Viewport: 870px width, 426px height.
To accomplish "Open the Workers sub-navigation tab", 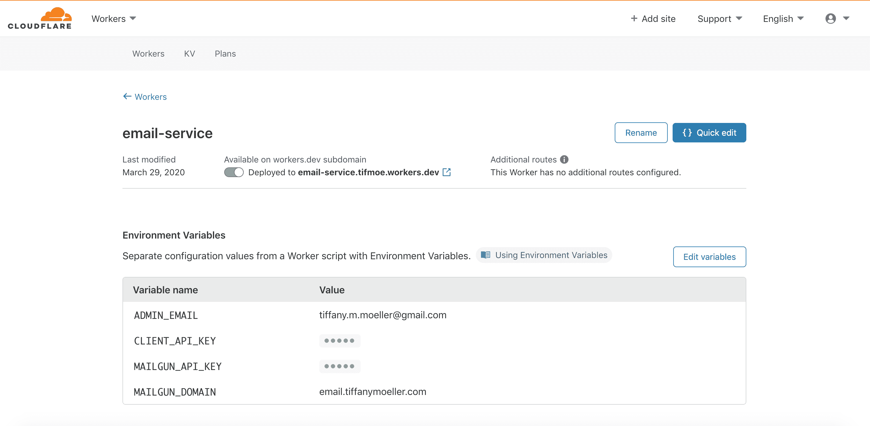I will coord(148,54).
